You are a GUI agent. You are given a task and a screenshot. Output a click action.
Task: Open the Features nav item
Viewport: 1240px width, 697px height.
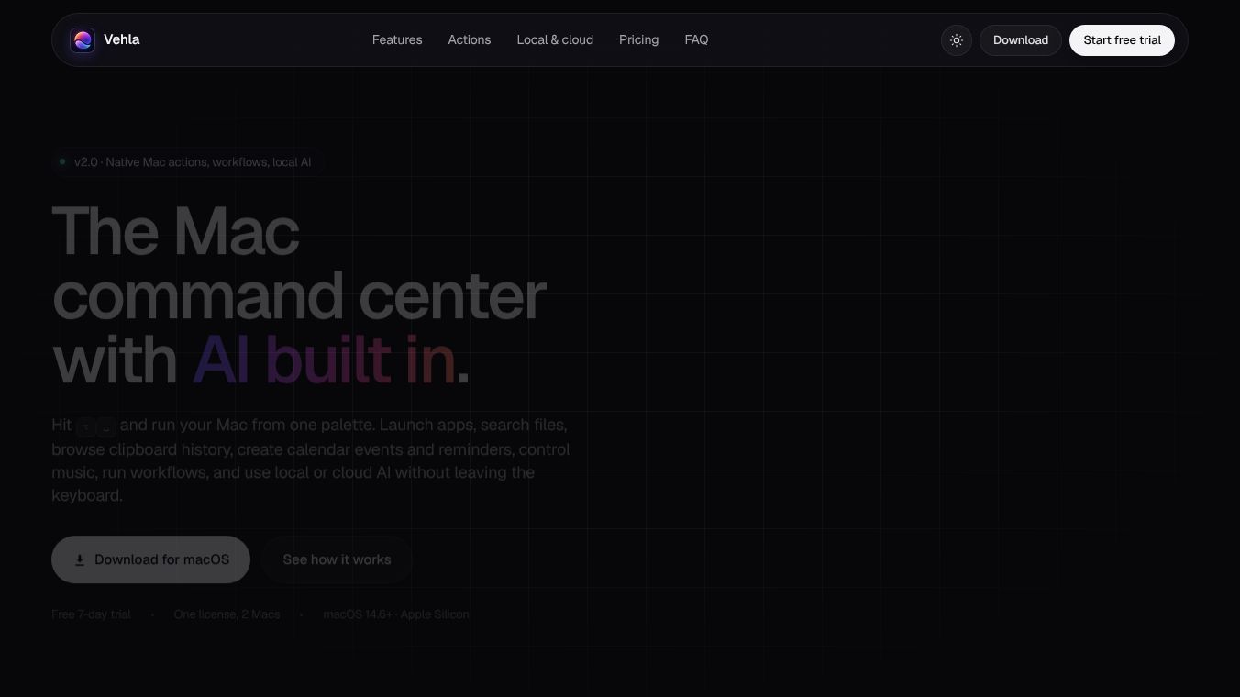click(x=397, y=40)
